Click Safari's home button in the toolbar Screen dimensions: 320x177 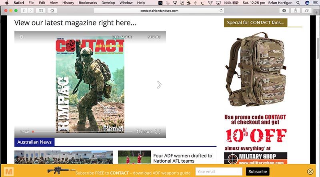coord(52,11)
